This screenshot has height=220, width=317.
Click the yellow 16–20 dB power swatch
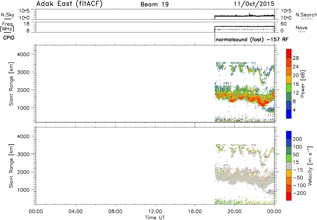[289, 79]
